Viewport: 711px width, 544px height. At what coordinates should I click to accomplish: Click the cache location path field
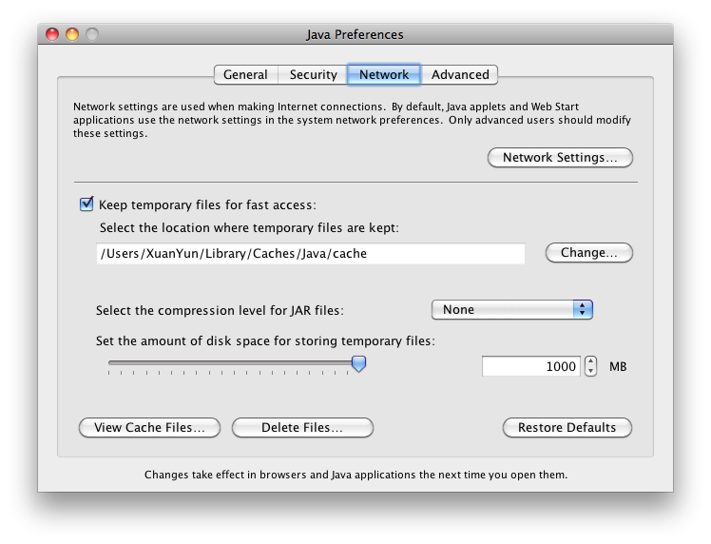(x=311, y=253)
